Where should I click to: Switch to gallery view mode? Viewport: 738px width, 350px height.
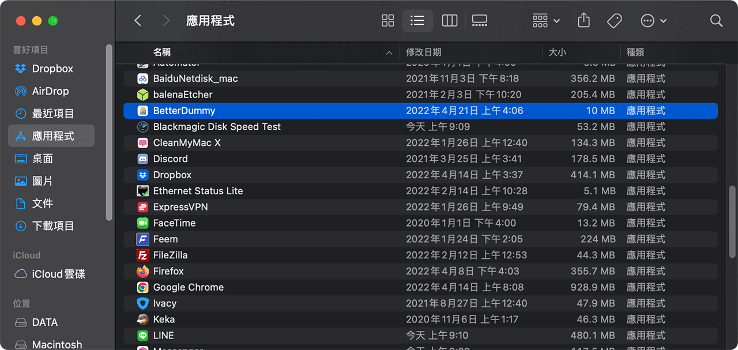[x=479, y=21]
